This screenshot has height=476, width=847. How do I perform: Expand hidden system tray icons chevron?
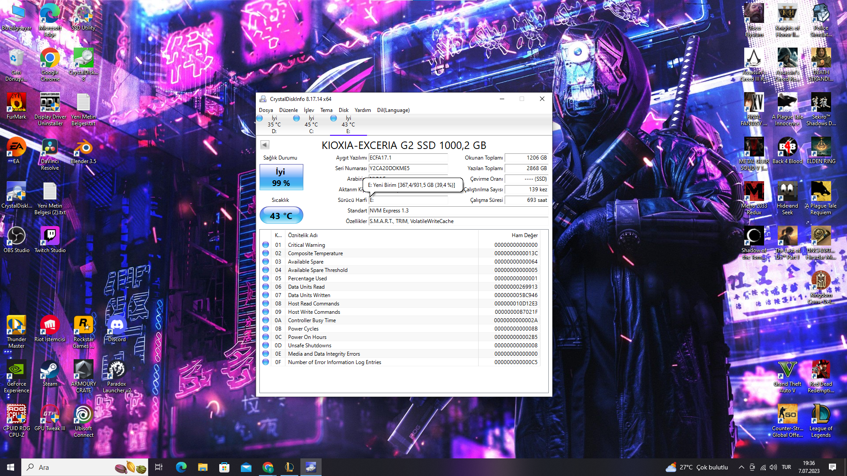tap(741, 467)
